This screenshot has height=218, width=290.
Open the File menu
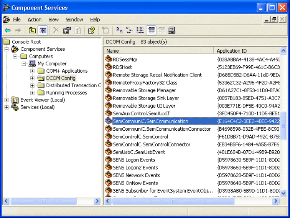(17, 20)
